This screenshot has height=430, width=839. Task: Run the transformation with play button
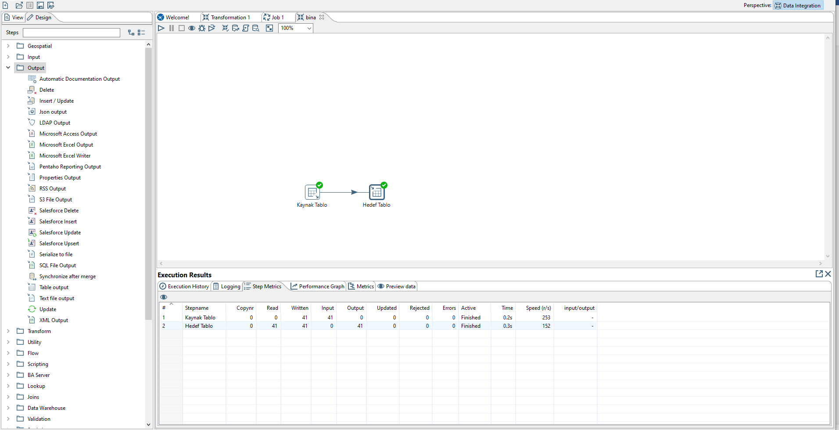coord(161,28)
